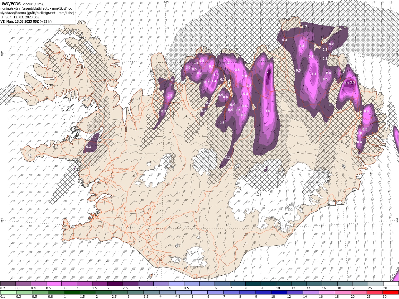399x299 pixels.
Task: Click the 0.2 label in the upper legend
Action: tap(2, 288)
